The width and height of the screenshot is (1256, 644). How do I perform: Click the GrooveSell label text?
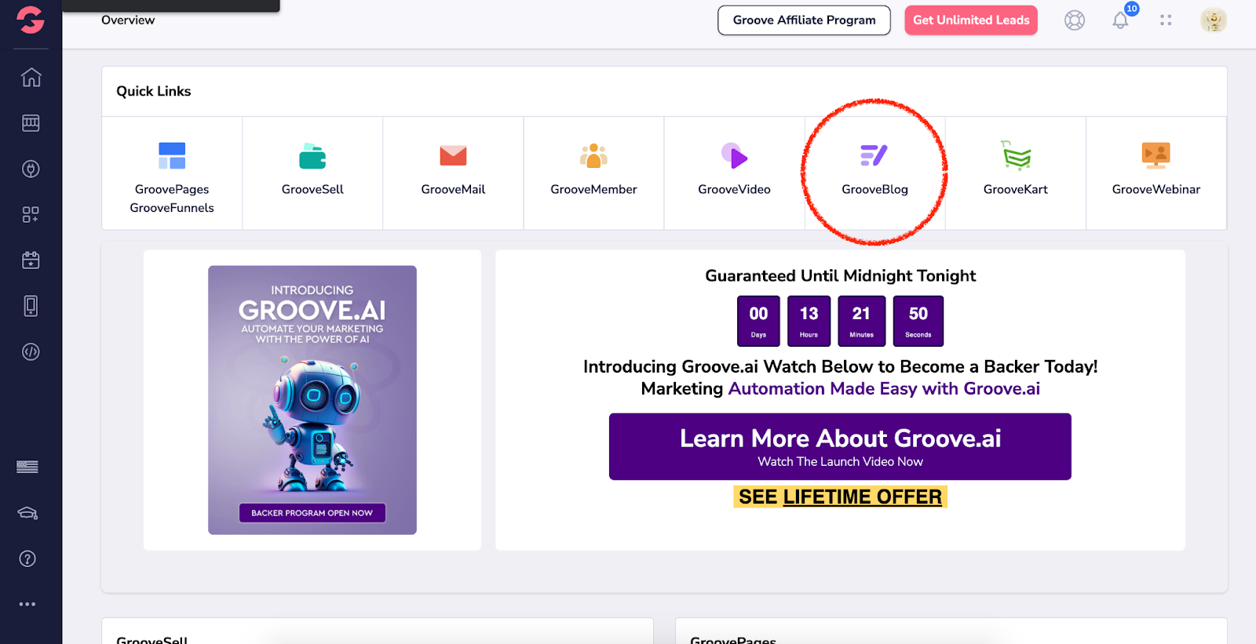[x=312, y=189]
